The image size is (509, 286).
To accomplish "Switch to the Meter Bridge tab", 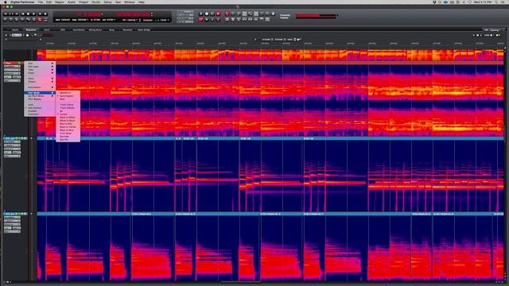I will (144, 30).
